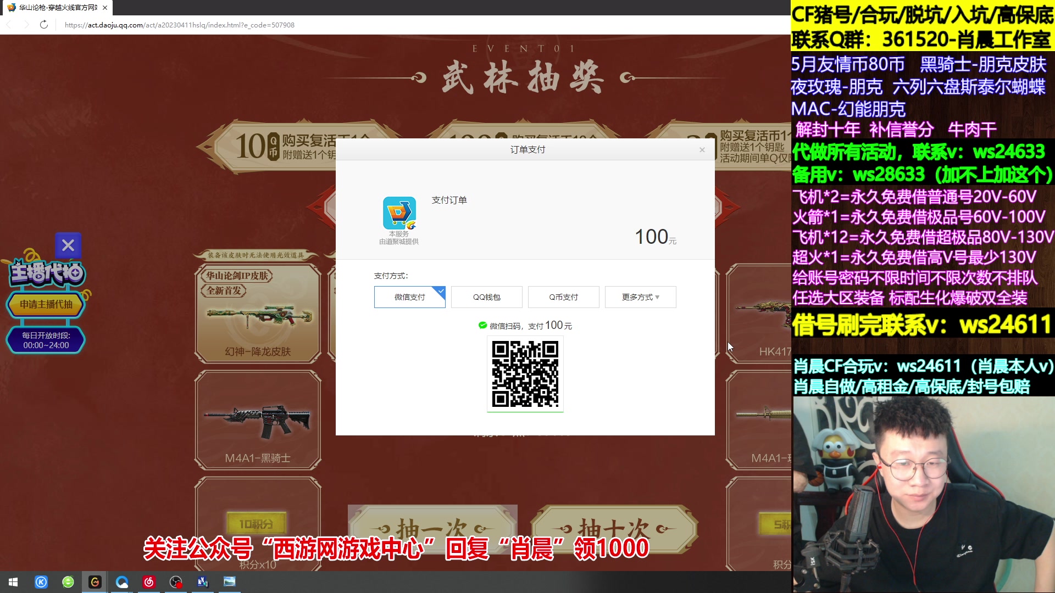
Task: Open the Windows Start menu
Action: click(13, 582)
